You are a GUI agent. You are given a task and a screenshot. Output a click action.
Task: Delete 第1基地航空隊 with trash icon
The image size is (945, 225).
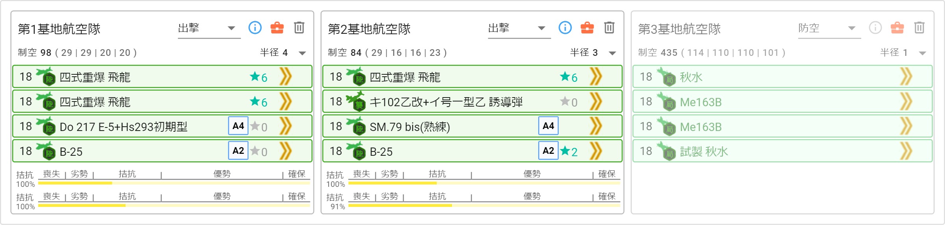[x=299, y=28]
